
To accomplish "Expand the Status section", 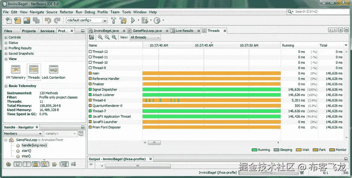I will point(6,43).
